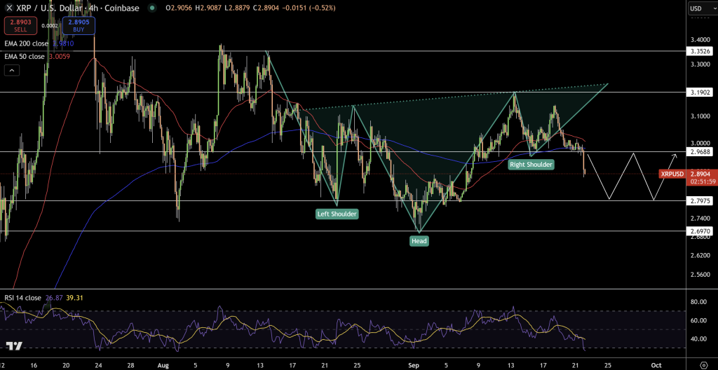
Task: Click the RSI value 26.87
Action: 54,298
